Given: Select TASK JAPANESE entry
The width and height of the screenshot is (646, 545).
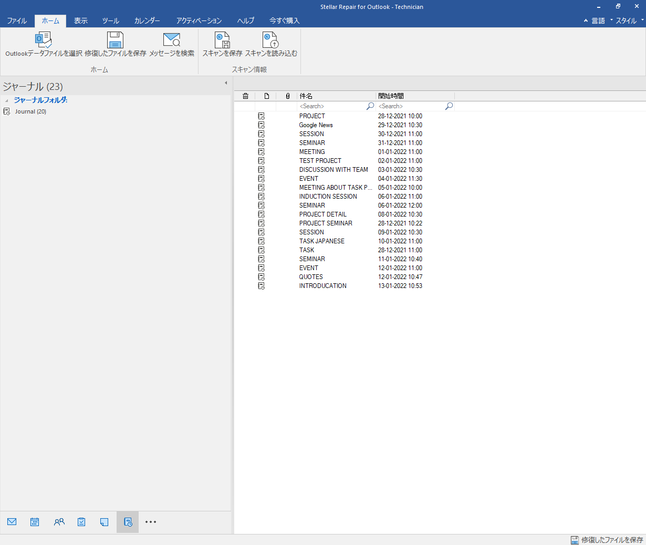Looking at the screenshot, I should coord(322,241).
